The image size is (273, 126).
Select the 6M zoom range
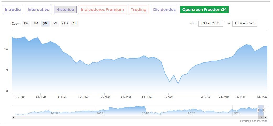click(55, 23)
